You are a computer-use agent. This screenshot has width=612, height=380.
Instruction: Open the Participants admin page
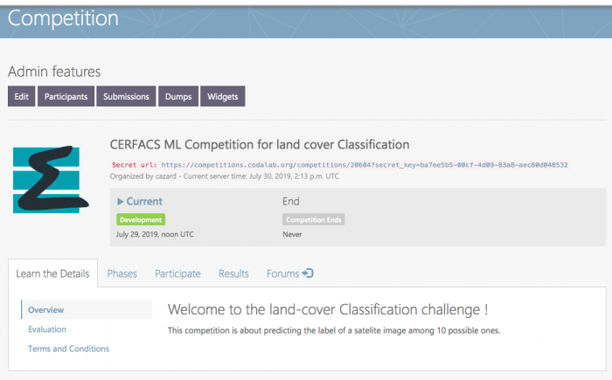[x=66, y=96]
